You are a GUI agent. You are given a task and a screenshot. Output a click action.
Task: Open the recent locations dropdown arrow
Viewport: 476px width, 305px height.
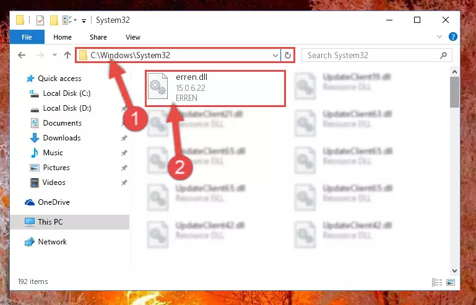[x=54, y=55]
